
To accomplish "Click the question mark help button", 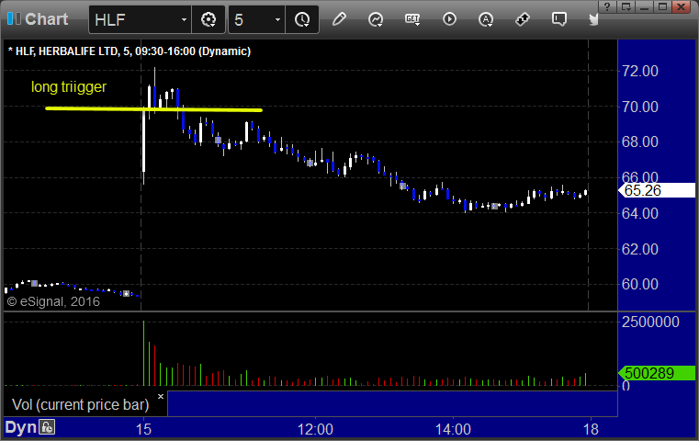I will coord(607,6).
